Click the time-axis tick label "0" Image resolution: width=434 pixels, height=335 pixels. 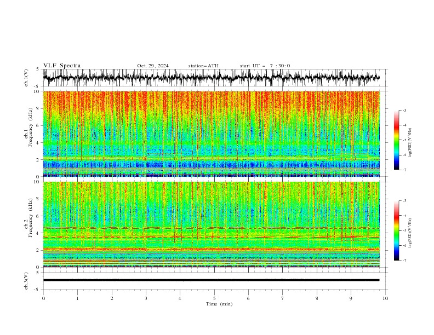(x=43, y=298)
